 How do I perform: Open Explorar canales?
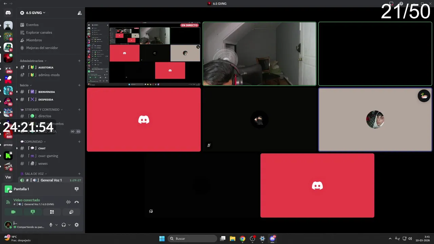(36, 33)
